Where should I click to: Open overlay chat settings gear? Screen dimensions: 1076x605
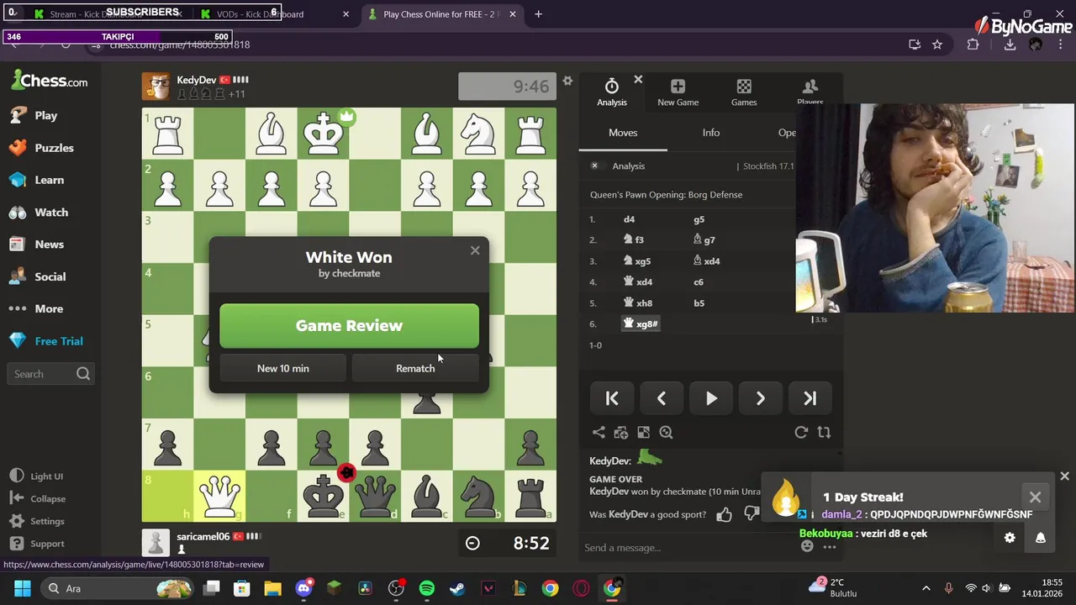1010,538
